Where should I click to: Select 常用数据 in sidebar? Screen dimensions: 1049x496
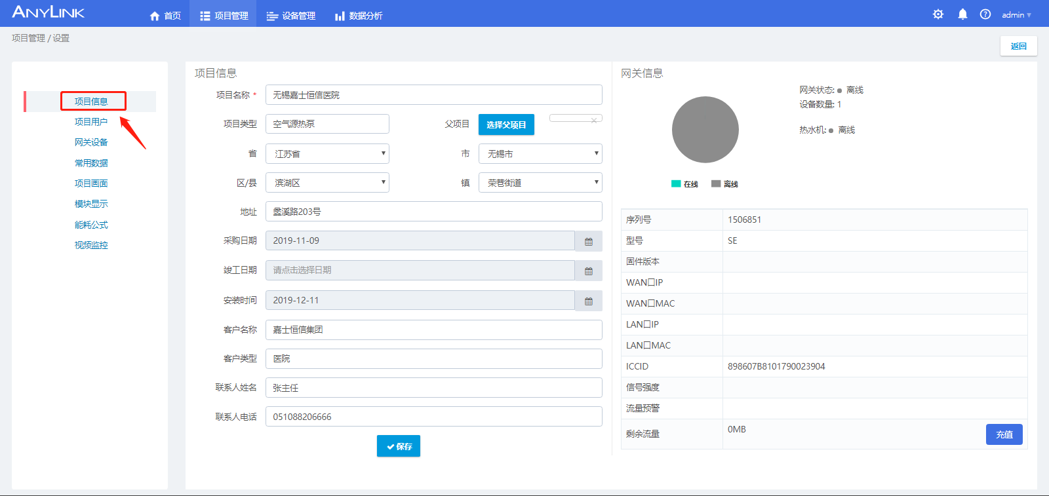pyautogui.click(x=91, y=163)
